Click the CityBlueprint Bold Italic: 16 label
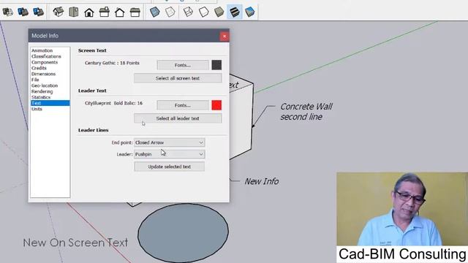This screenshot has width=468, height=263. 113,103
